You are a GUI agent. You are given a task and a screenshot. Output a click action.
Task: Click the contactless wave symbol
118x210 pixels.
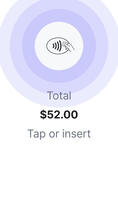[x=57, y=46]
